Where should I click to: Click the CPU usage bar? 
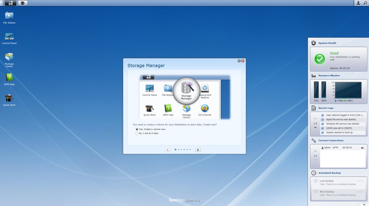point(316,90)
